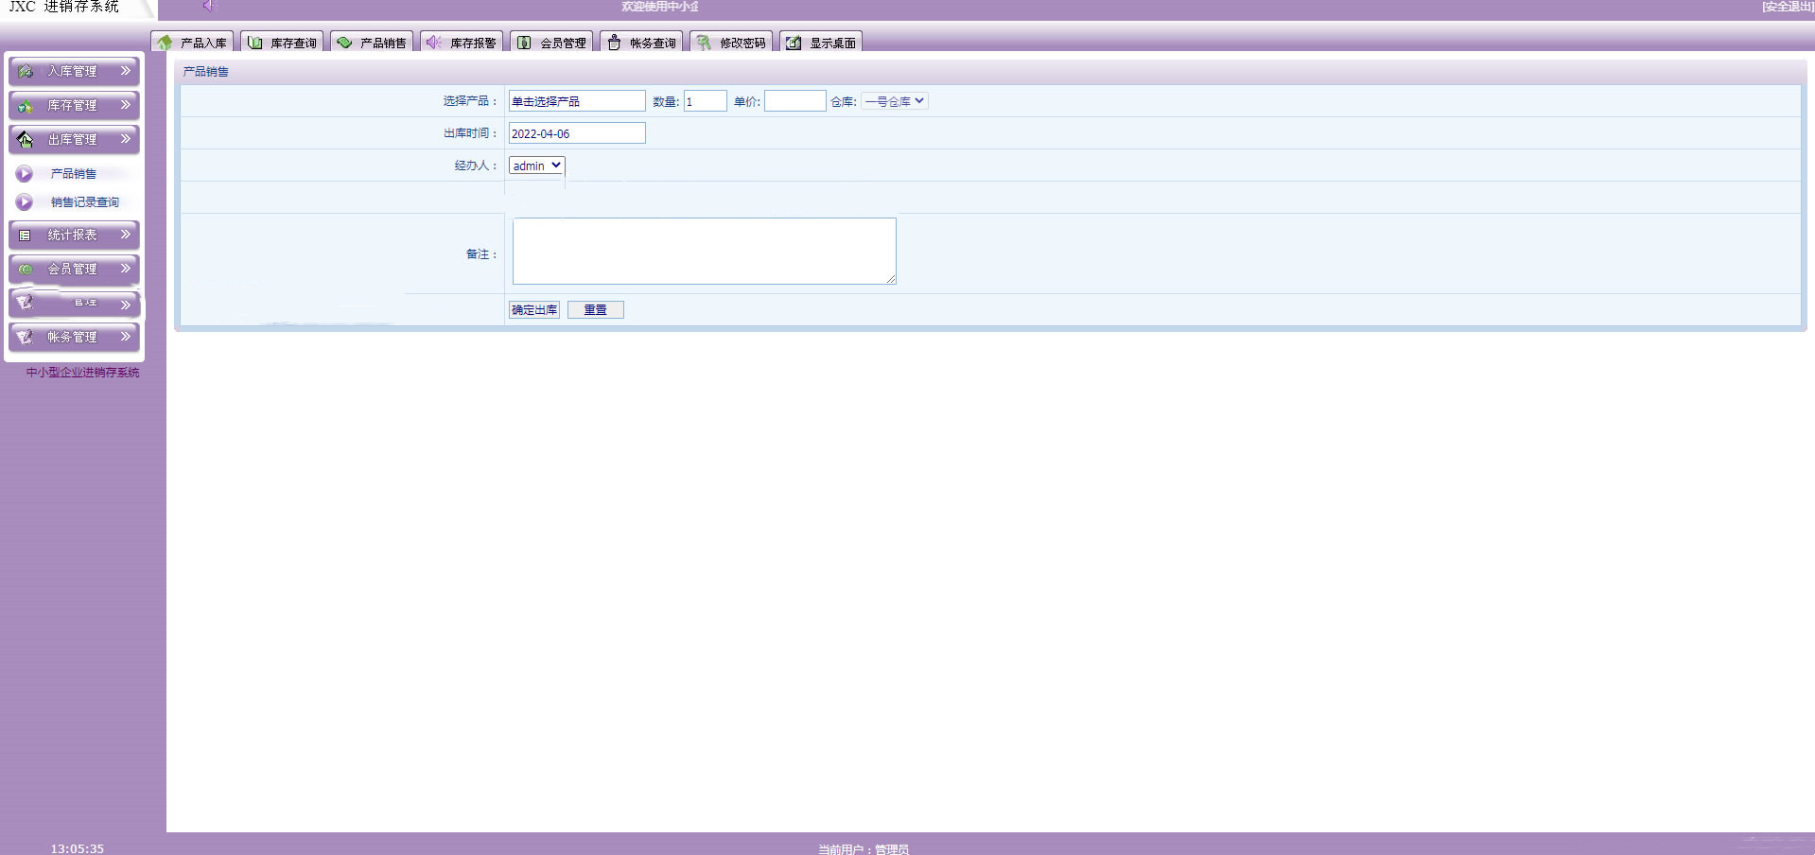Click the 欢迎使用 welcome banner text
1815x855 pixels.
click(x=660, y=7)
